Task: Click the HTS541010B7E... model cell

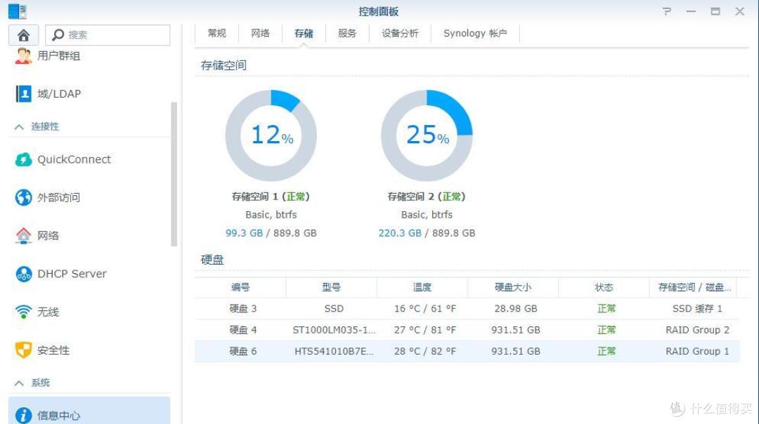Action: coord(334,351)
